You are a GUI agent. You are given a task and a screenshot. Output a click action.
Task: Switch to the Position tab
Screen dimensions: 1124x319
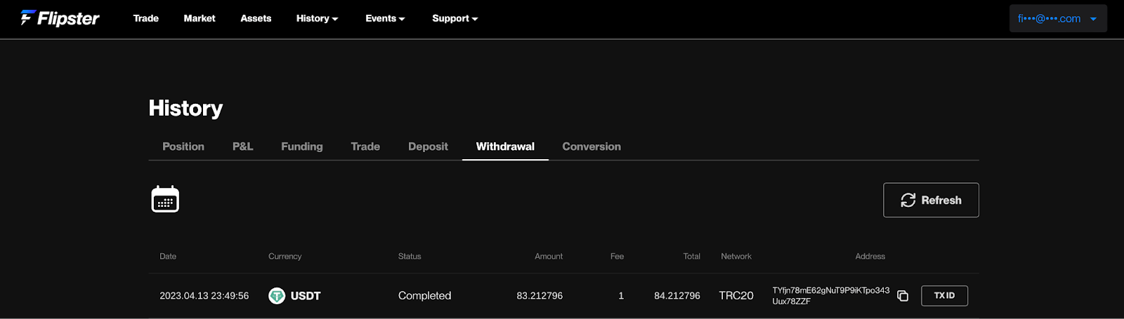tap(183, 147)
